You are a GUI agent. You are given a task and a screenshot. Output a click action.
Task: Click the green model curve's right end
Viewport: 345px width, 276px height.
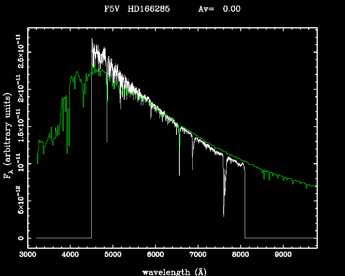[316, 187]
